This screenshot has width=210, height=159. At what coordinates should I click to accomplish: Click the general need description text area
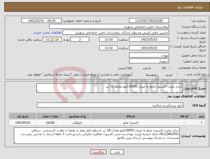coord(110,88)
